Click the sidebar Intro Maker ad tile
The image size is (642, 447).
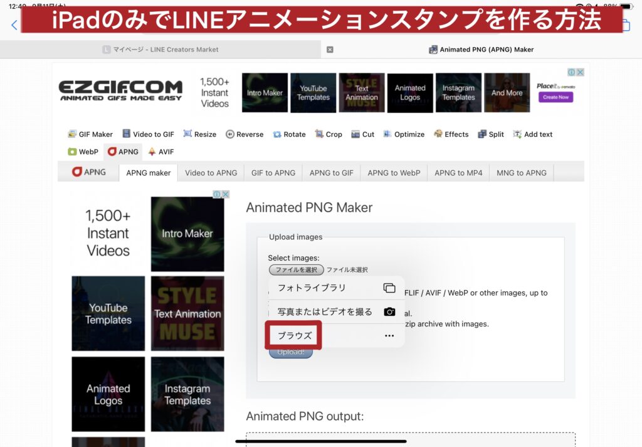(187, 234)
